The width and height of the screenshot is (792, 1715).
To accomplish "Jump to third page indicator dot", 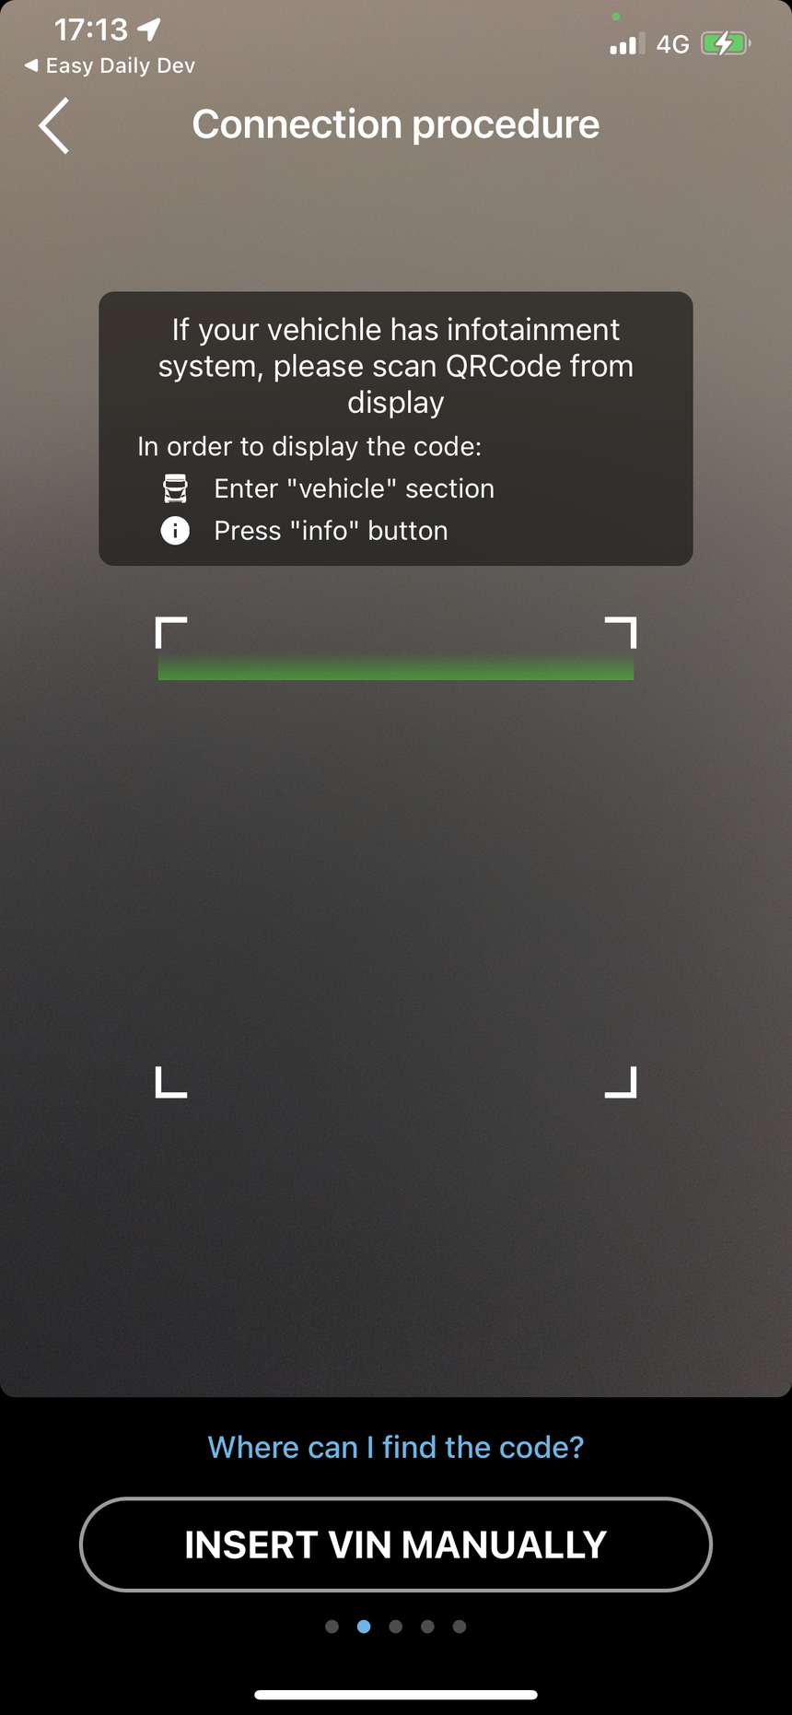I will (396, 1627).
